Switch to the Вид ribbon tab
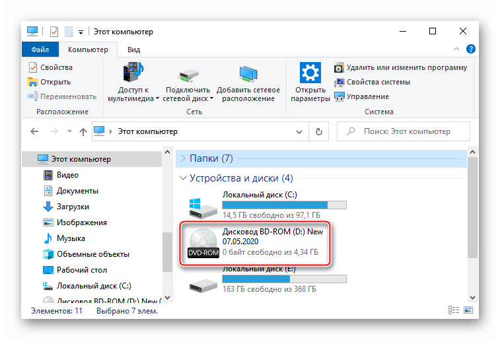This screenshot has height=340, width=500. pos(133,50)
